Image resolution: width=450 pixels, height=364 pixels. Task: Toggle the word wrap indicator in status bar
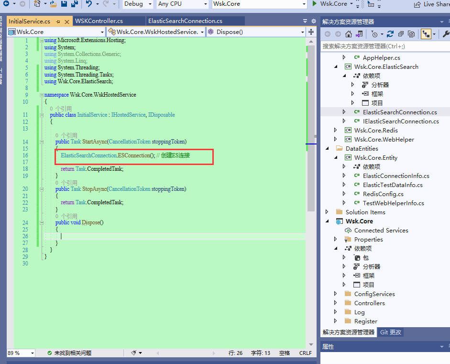[x=284, y=353]
